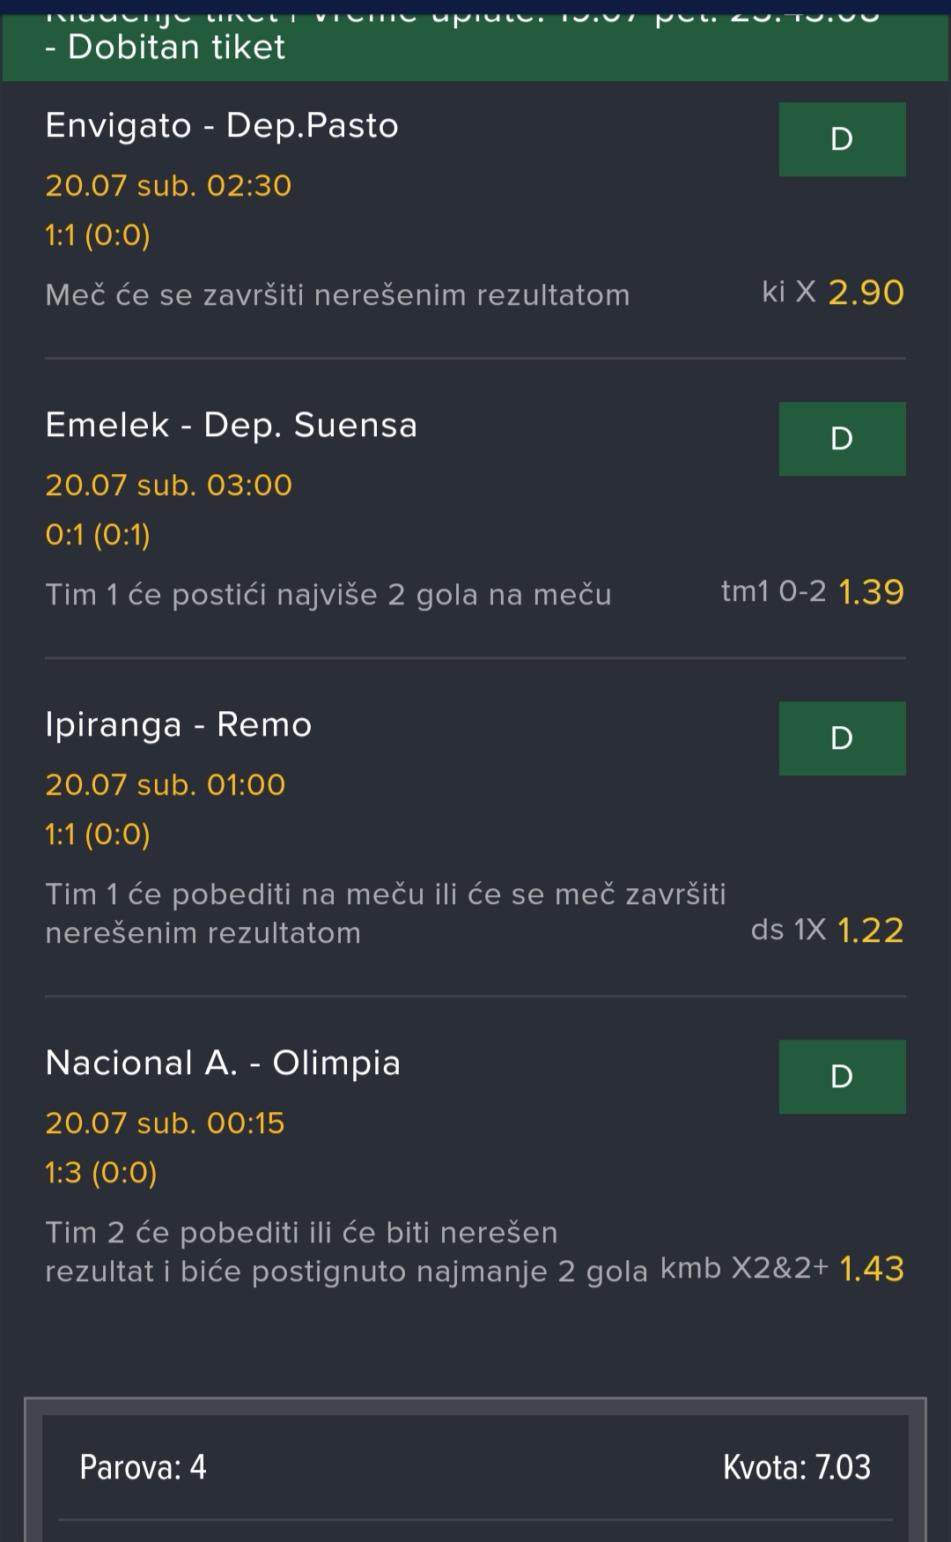
Task: Click the Parova: 4 pair count
Action: coord(143,1467)
